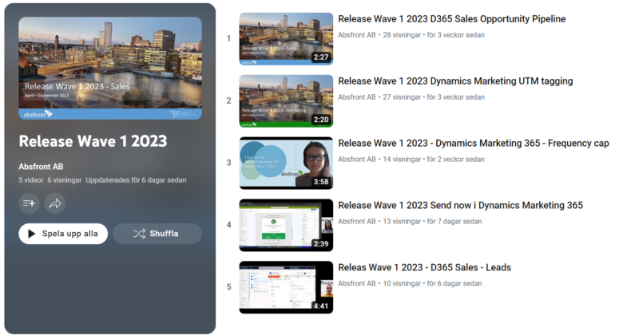Open title Release Wave 1 2023 Dynamics Marketing UTM tagging
This screenshot has height=335, width=639.
[x=455, y=81]
